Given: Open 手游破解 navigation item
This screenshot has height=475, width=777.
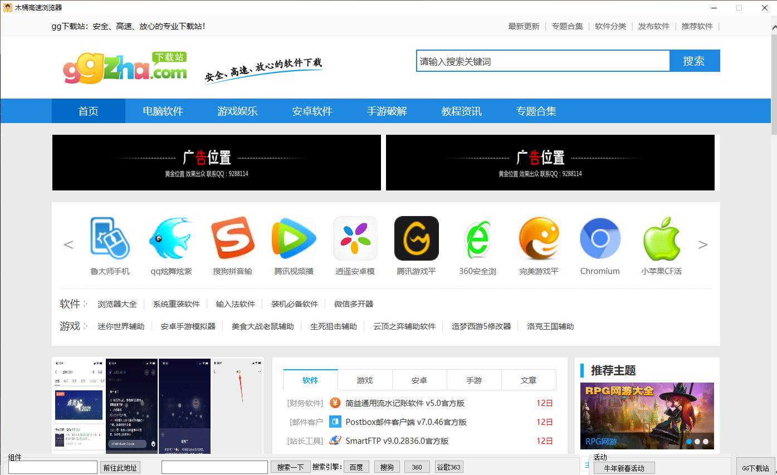Looking at the screenshot, I should pyautogui.click(x=387, y=111).
